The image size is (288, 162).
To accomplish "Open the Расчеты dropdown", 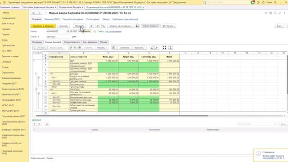I will [x=102, y=48].
